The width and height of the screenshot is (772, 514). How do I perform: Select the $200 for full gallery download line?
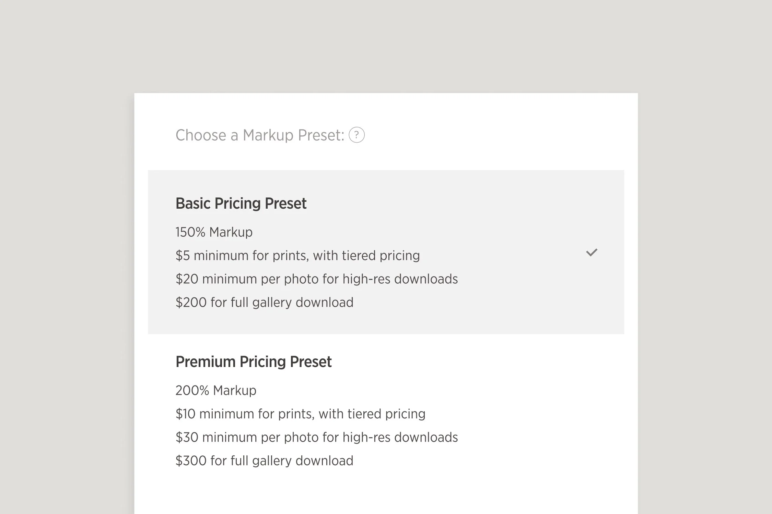[264, 302]
